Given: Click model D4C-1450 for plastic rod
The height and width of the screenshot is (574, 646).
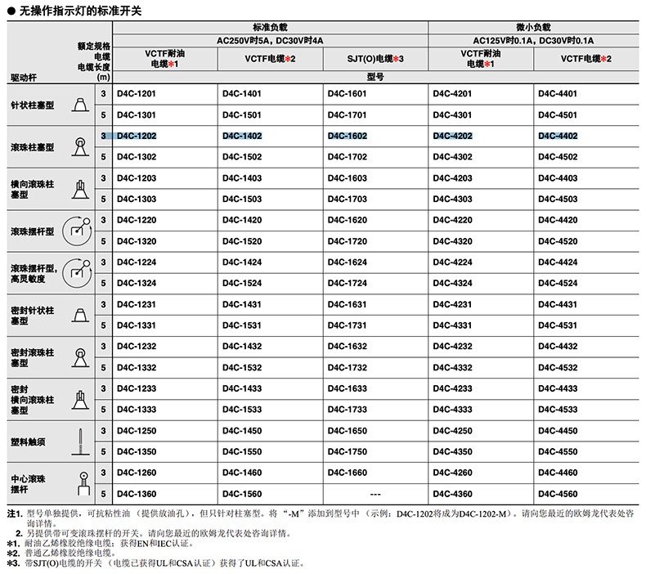Looking at the screenshot, I should pos(242,430).
